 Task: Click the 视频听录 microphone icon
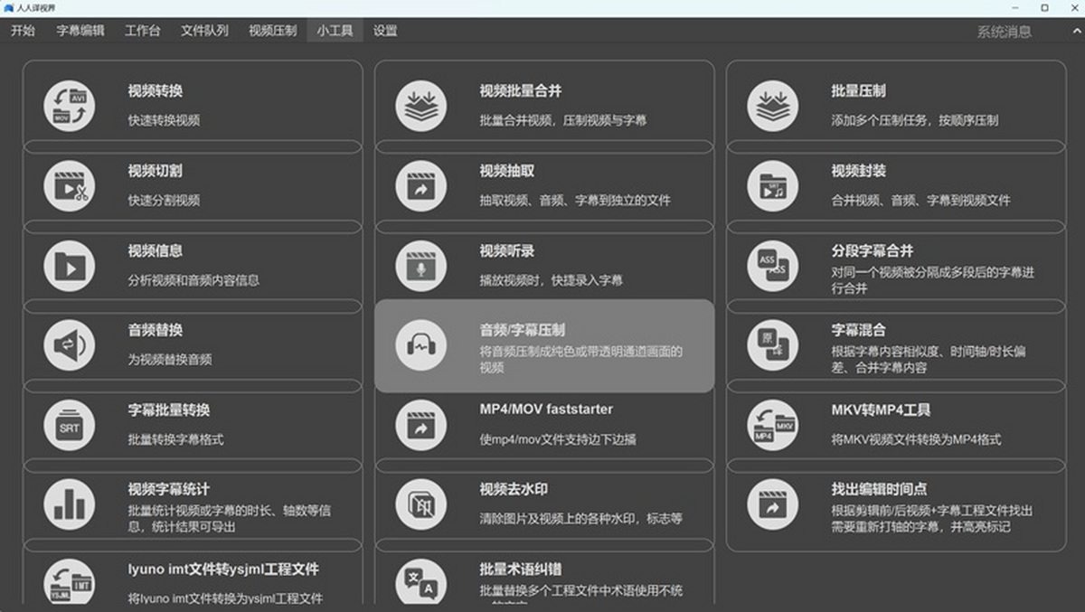[x=420, y=266]
